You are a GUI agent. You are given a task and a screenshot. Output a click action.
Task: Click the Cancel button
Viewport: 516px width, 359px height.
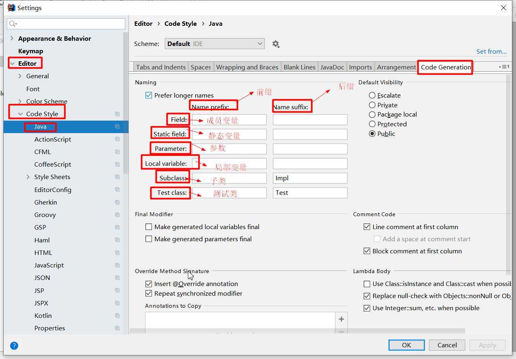[x=447, y=345]
